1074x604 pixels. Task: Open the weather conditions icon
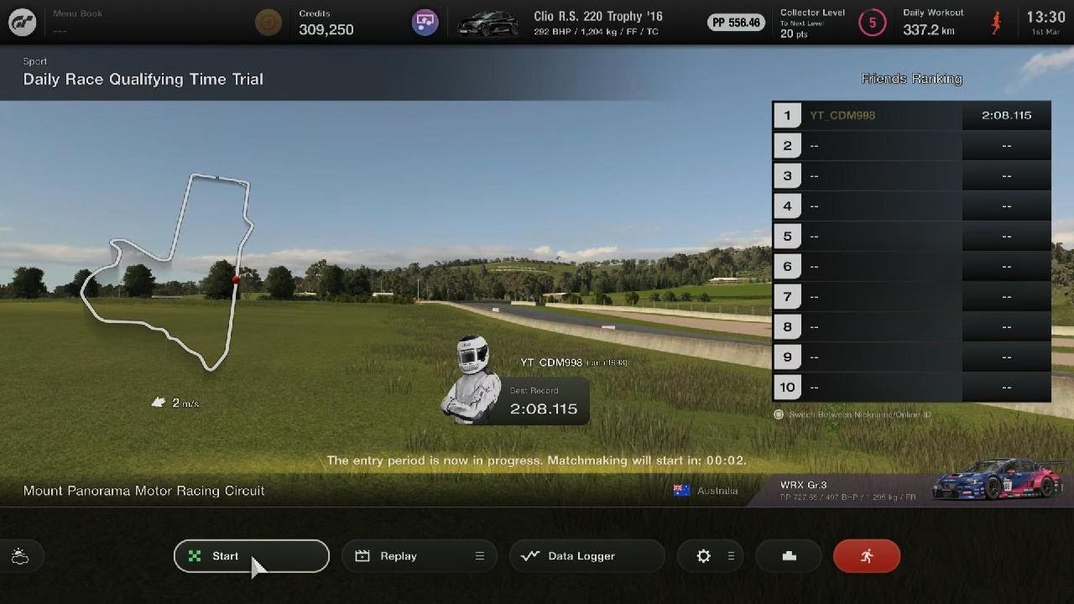pyautogui.click(x=20, y=556)
